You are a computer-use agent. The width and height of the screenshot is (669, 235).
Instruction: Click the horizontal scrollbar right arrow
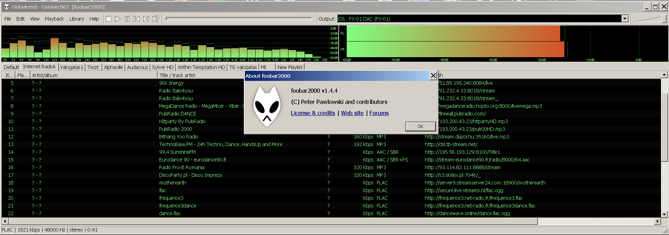[657, 221]
